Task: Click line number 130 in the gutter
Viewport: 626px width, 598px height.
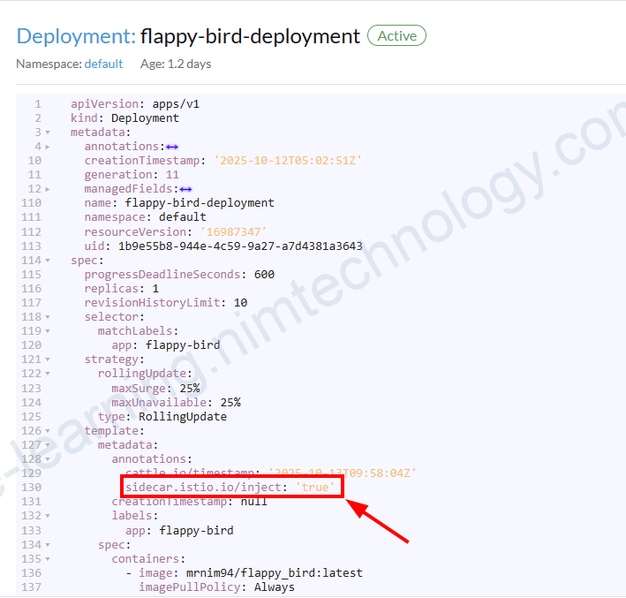Action: coord(31,488)
